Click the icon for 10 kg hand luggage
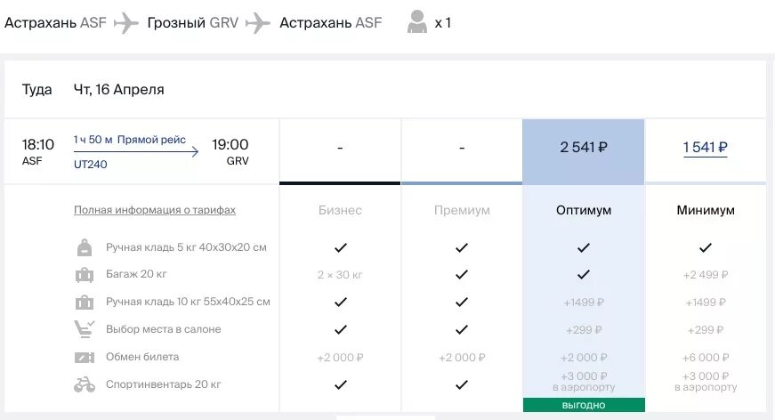This screenshot has width=775, height=420. 85,302
